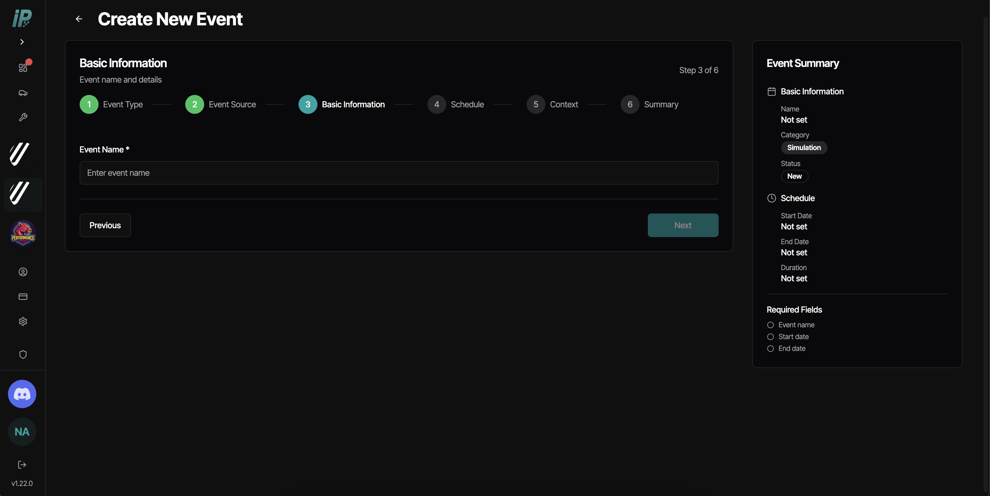Click the calendar icon beside Basic Information
990x496 pixels.
coord(772,91)
